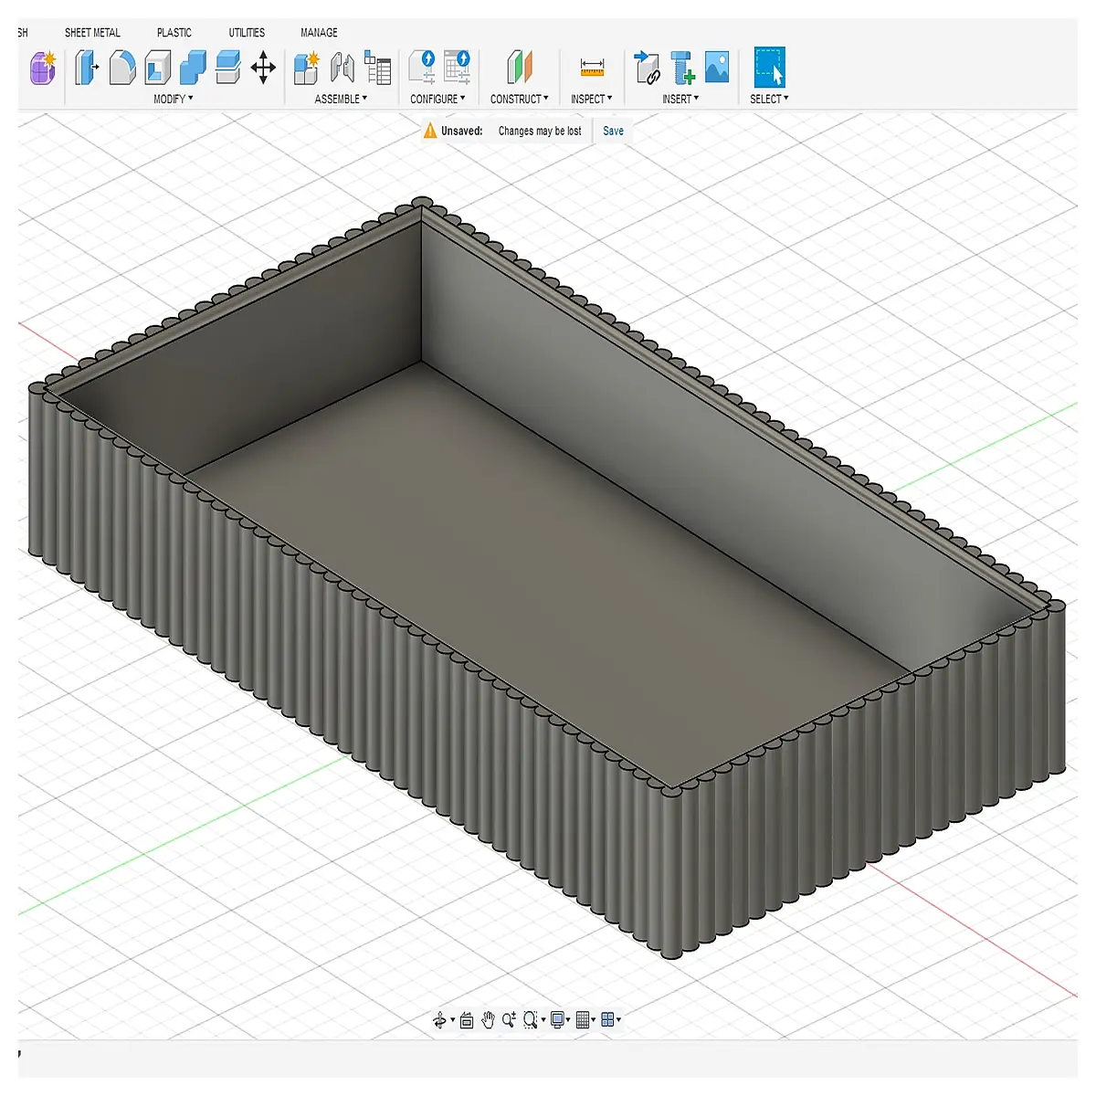Open the CONSTRUCT dropdown

point(520,99)
